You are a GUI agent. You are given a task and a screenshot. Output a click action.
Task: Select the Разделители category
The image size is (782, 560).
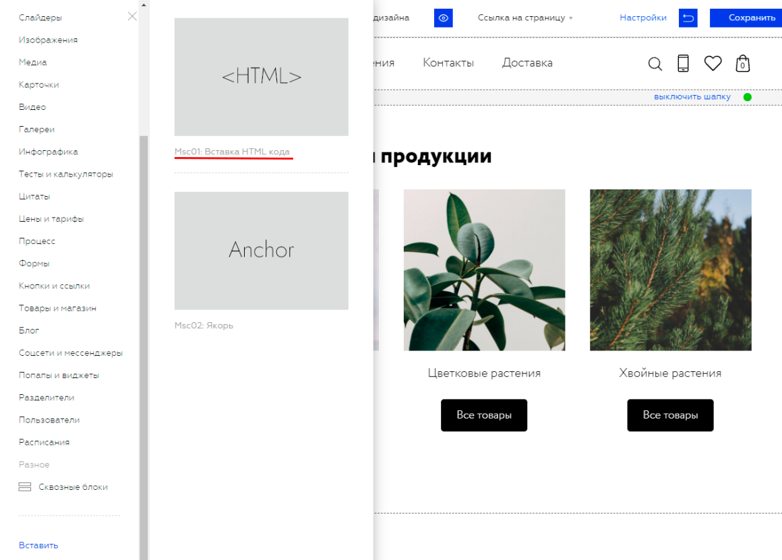[x=47, y=398]
